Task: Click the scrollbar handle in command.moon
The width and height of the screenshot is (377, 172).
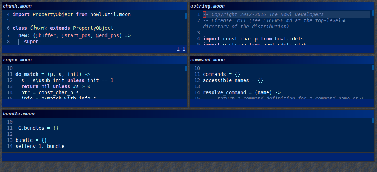Action: (x=373, y=67)
